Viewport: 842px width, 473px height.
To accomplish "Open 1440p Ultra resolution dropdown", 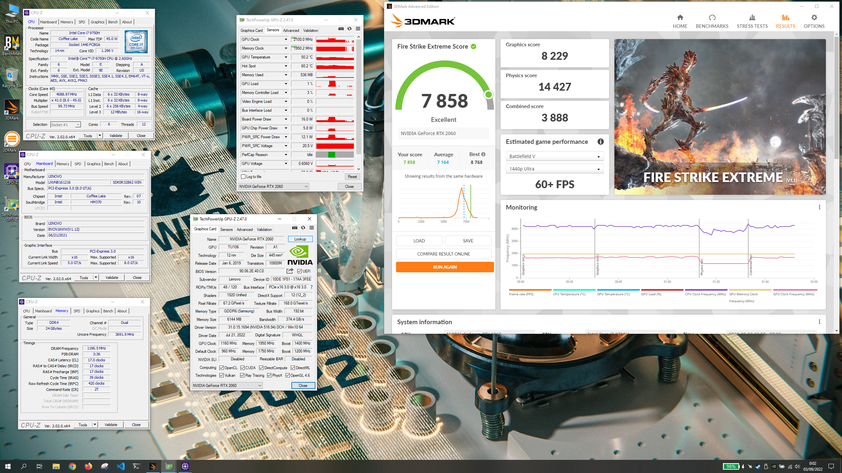I will coord(555,169).
